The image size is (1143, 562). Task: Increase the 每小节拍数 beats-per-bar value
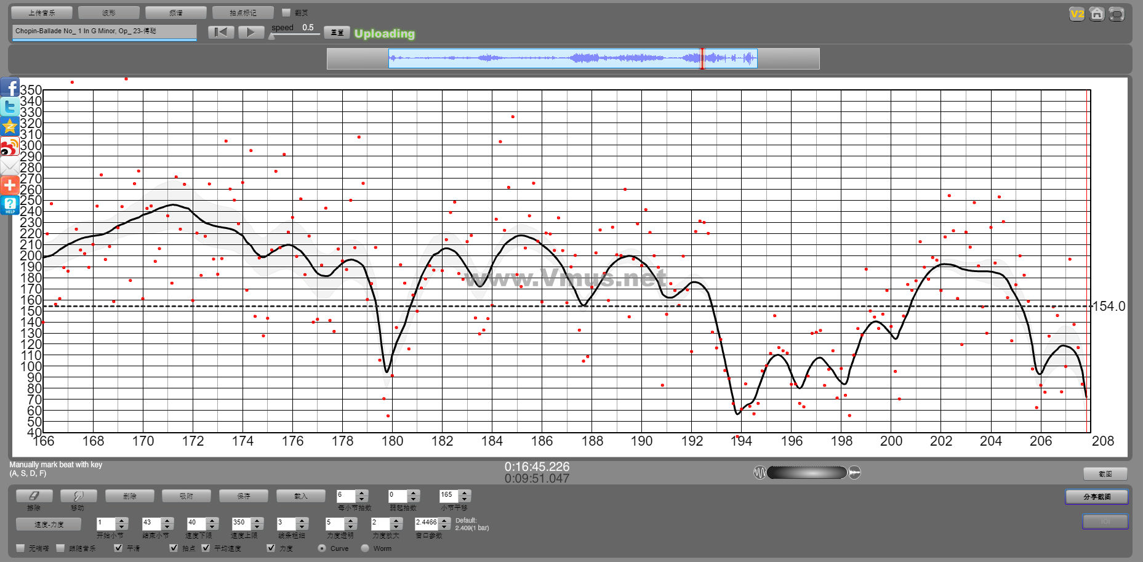tap(362, 492)
